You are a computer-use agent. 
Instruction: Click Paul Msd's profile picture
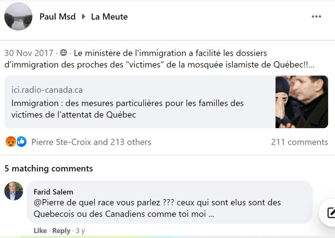[18, 17]
